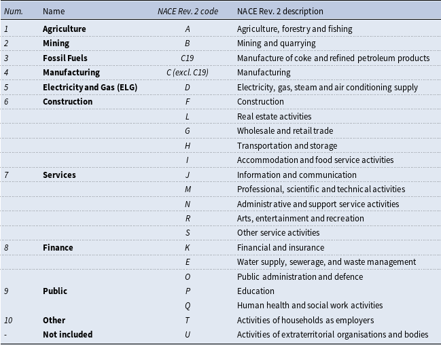Click the 'Num.' column header
Viewport: 441px width, 345px height.
pyautogui.click(x=13, y=12)
